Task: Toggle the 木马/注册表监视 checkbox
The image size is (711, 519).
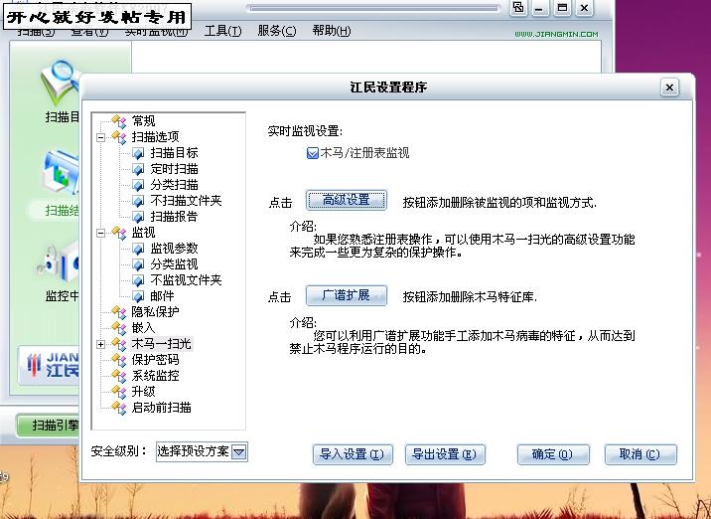Action: click(312, 153)
